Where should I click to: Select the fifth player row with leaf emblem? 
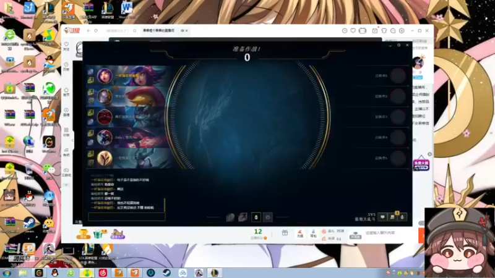coord(129,158)
